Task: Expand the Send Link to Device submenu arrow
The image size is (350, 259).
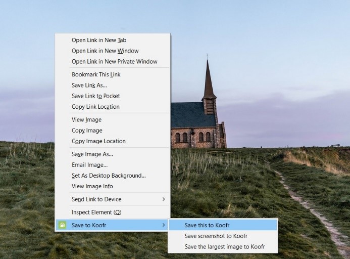Action: point(164,199)
